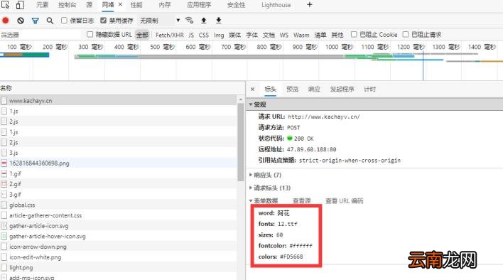Open network conditions wifi icon

click(189, 20)
